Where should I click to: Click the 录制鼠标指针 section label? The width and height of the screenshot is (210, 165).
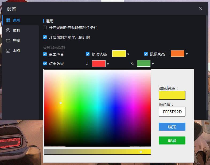tap(54, 48)
